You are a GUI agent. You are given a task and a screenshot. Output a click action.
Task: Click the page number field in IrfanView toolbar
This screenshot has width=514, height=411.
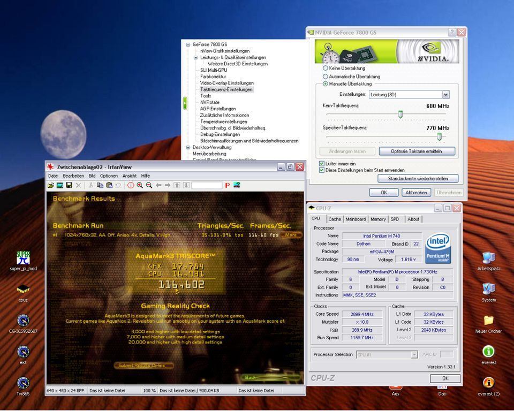pos(207,186)
